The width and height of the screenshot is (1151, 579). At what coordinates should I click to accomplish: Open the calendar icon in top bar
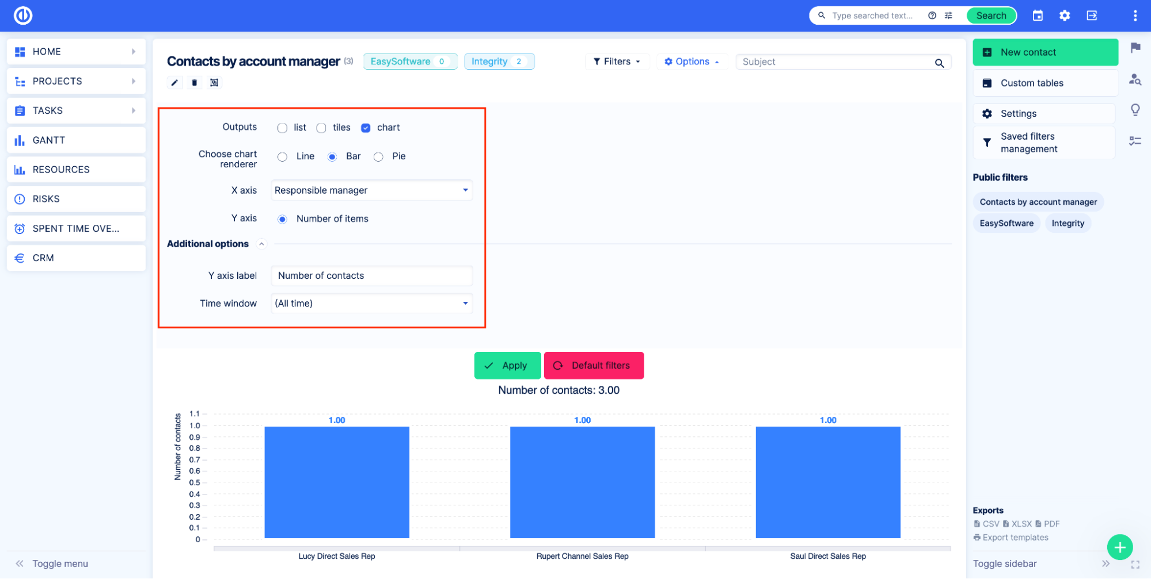click(x=1038, y=16)
